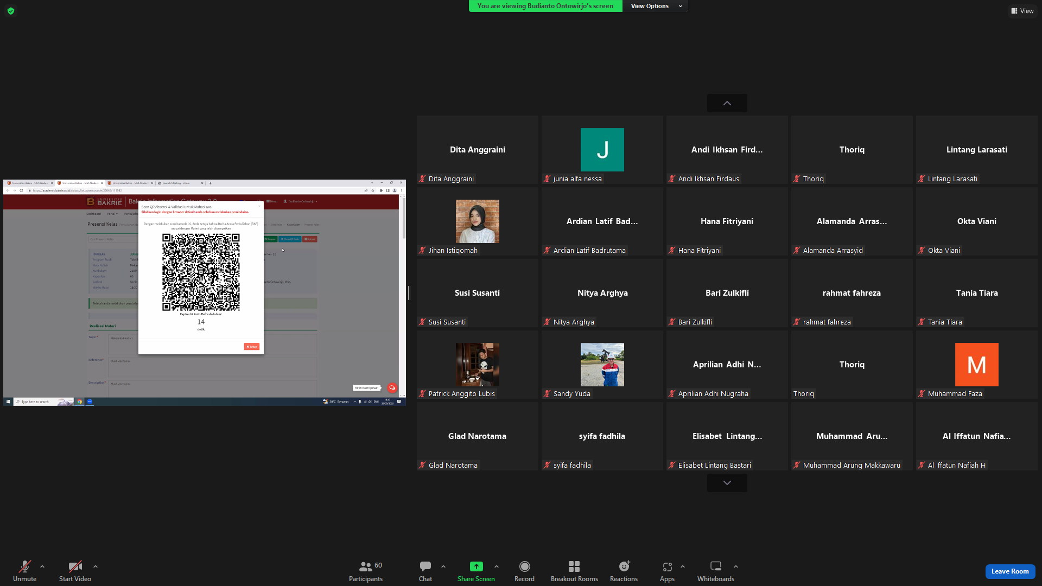Click the Aprilian Adhi Nugraha name label
Viewport: 1042px width, 586px height.
click(x=713, y=393)
